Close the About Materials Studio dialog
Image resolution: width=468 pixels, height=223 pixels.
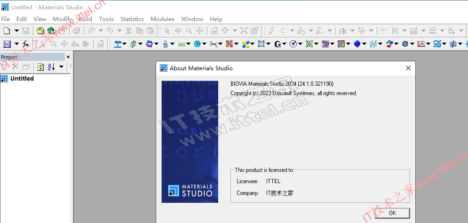pos(408,68)
